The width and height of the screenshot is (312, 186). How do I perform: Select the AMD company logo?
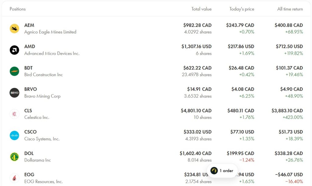point(14,50)
